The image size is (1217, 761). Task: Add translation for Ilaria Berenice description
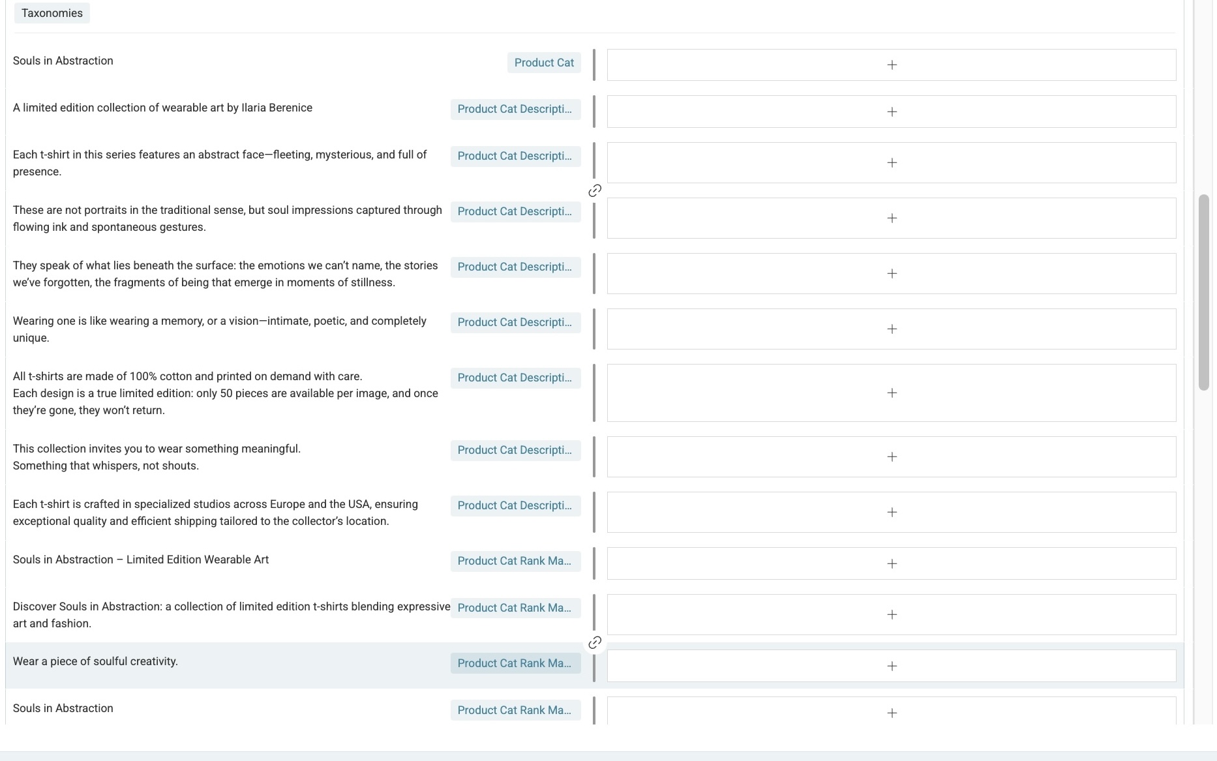coord(892,112)
